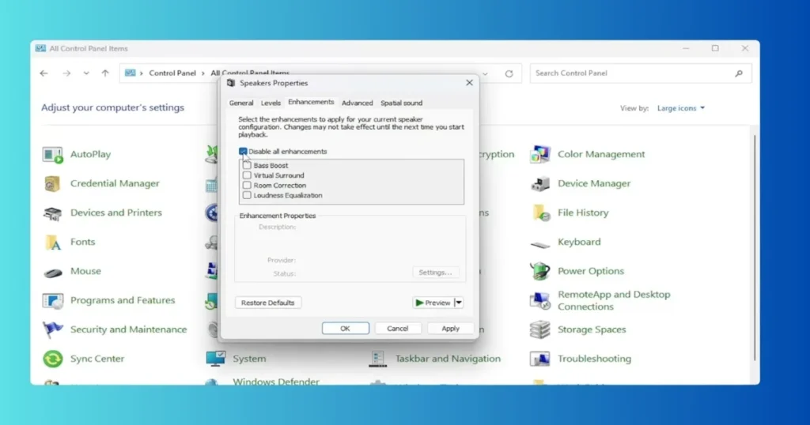Click the Control Panel vertical scrollbar
The width and height of the screenshot is (810, 425).
pos(755,247)
